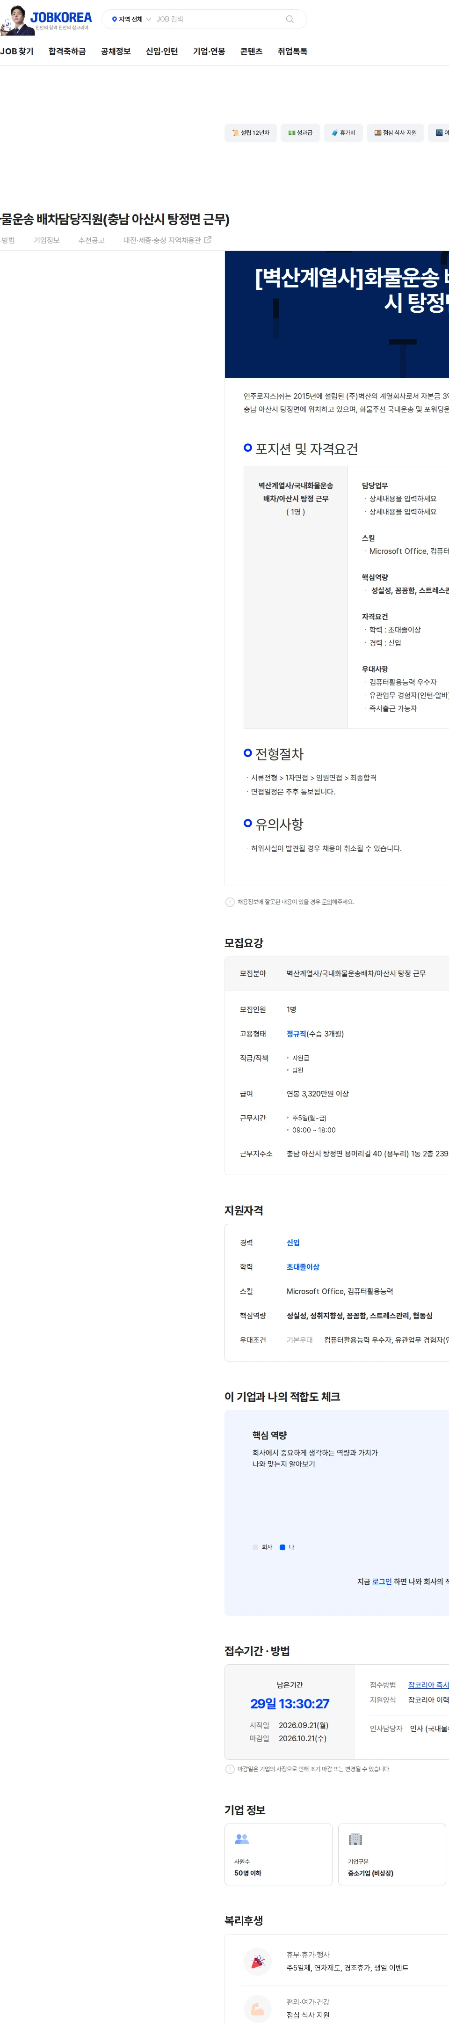Image resolution: width=449 pixels, height=2023 pixels.
Task: Click the job banner image
Action: coord(337,314)
